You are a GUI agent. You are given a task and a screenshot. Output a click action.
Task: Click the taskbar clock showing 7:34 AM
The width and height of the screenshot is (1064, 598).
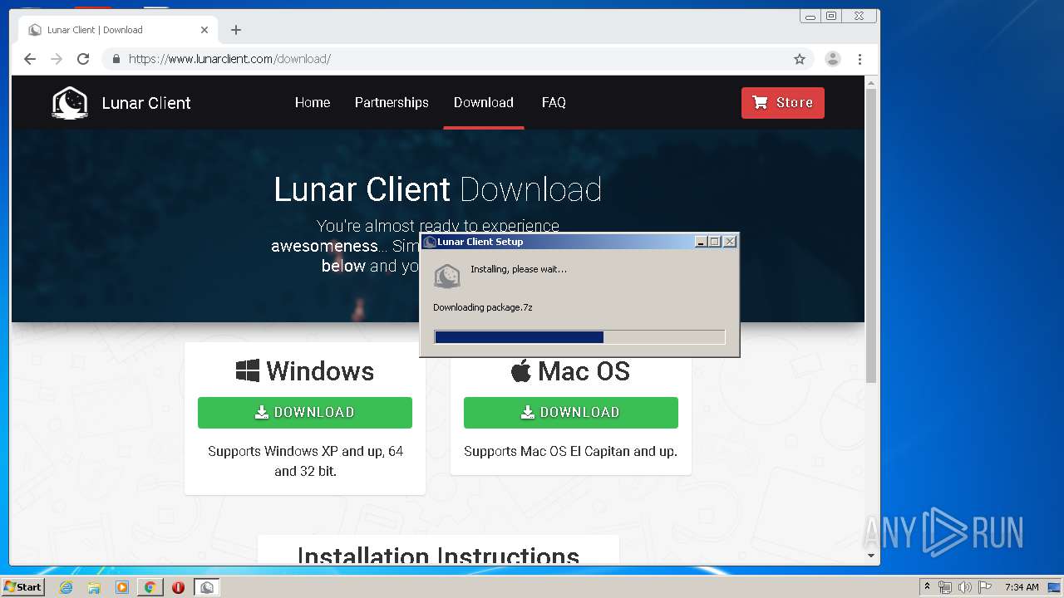pos(1022,587)
